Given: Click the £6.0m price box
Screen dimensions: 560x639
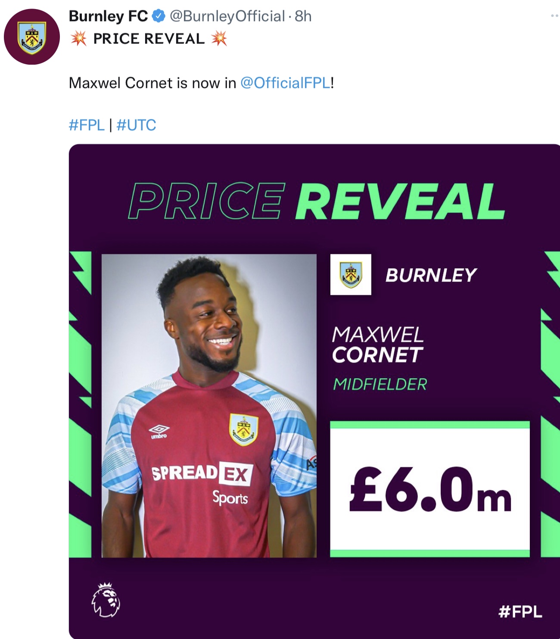Looking at the screenshot, I should click(429, 489).
